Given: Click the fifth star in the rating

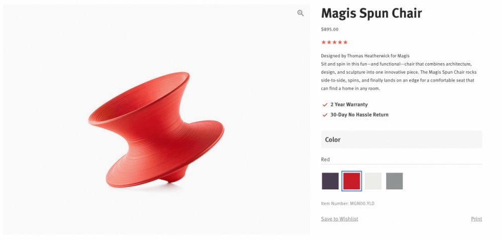Looking at the screenshot, I should [x=345, y=43].
